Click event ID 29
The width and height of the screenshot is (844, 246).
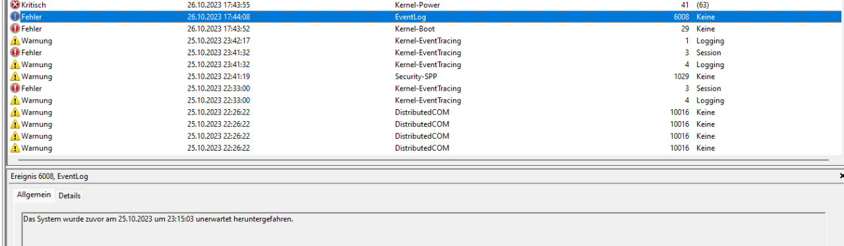coord(685,29)
